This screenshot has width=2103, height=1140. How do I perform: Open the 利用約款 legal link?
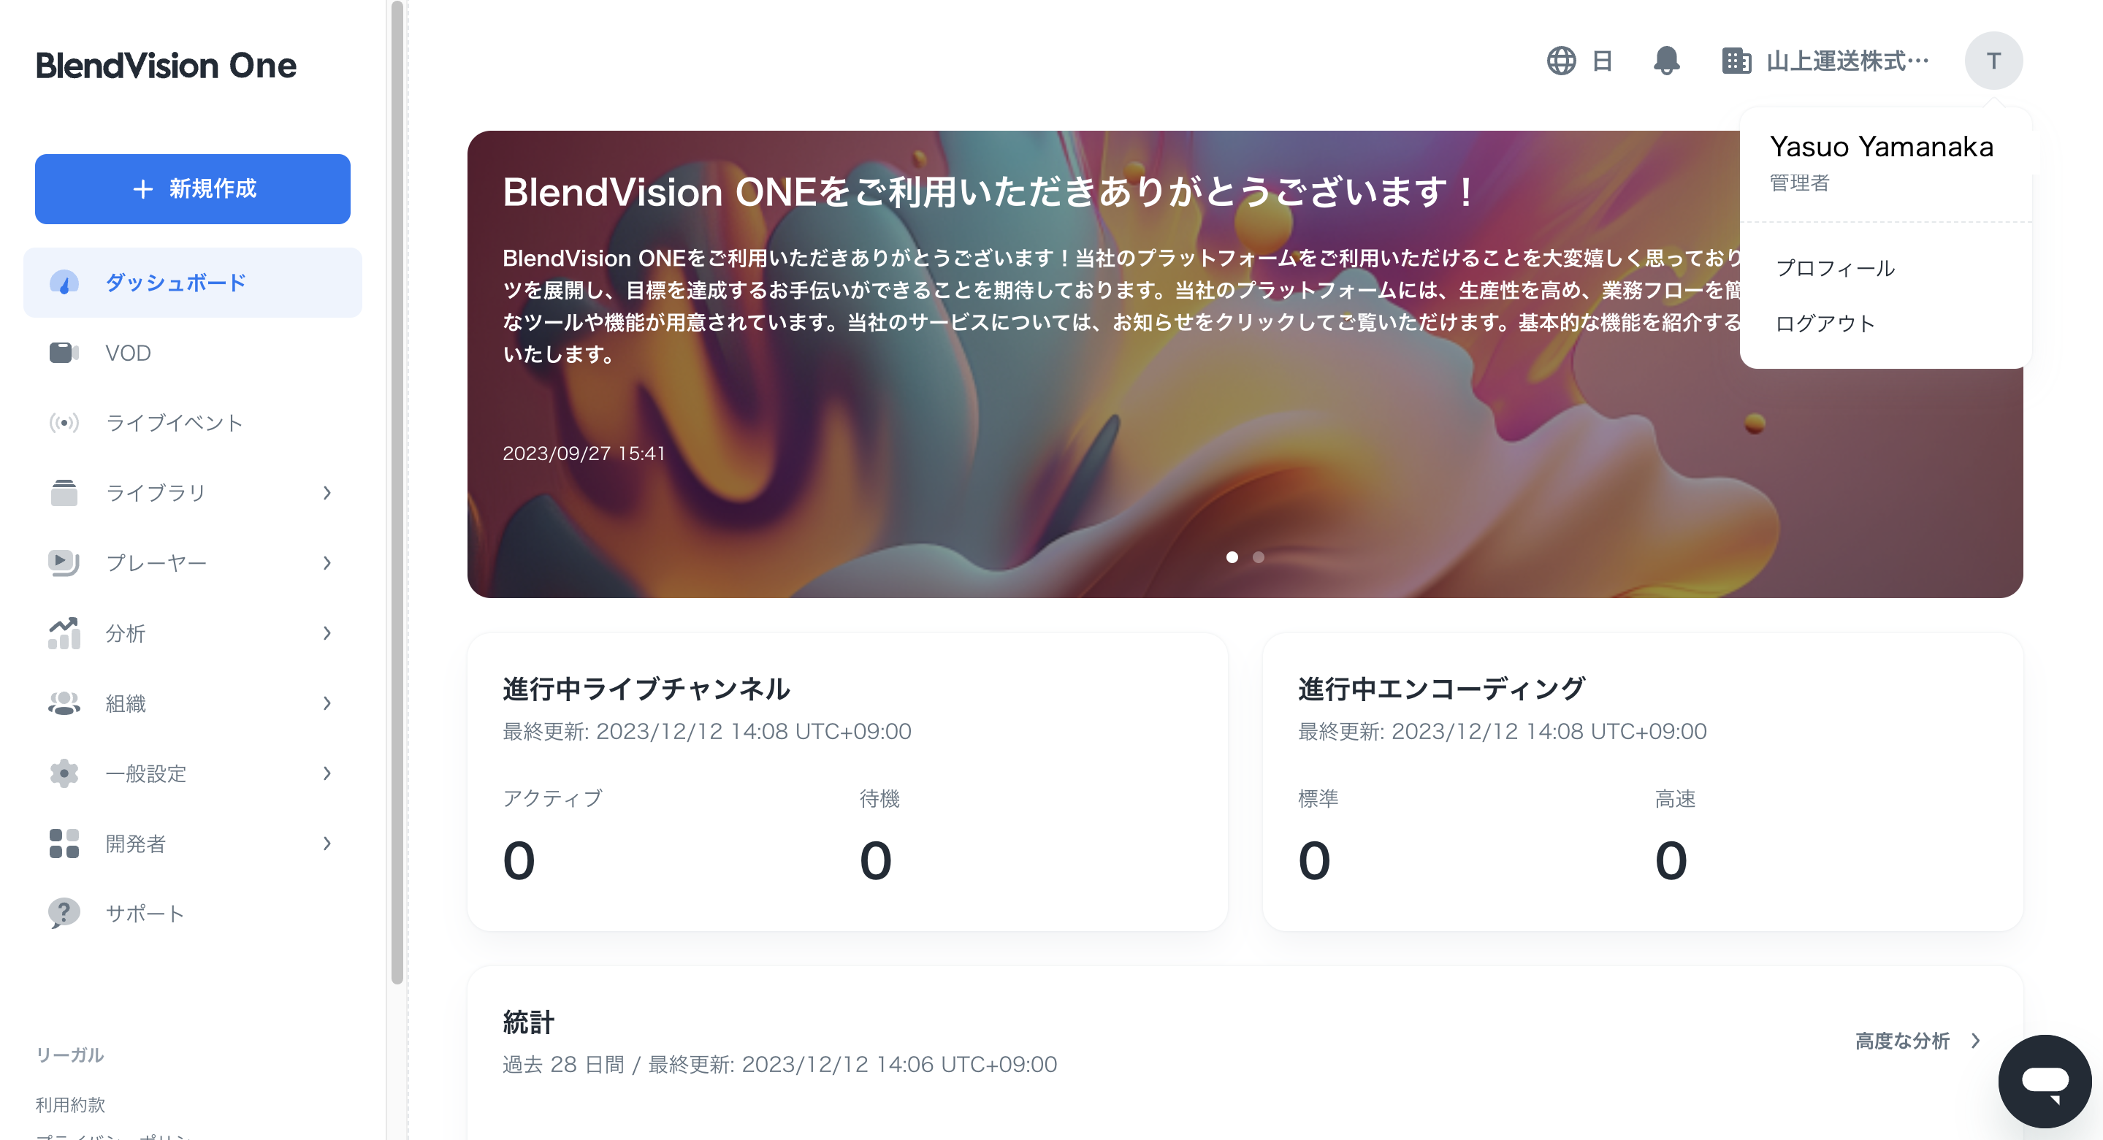70,1104
